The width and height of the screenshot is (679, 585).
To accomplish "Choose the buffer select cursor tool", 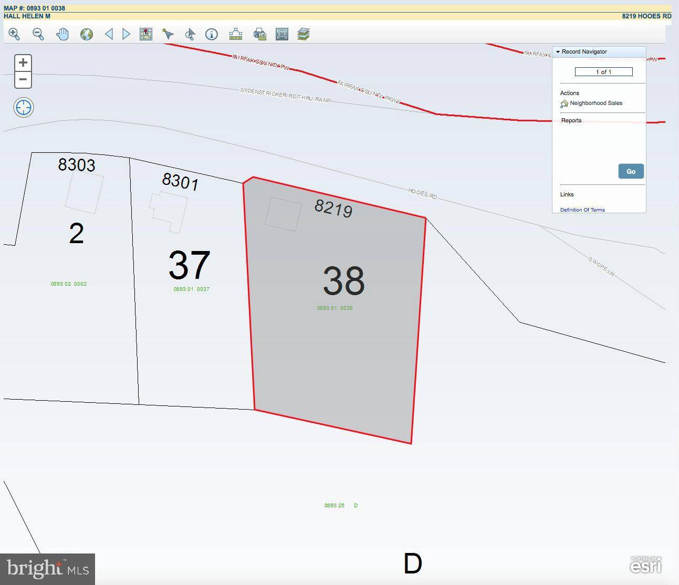I will point(190,34).
